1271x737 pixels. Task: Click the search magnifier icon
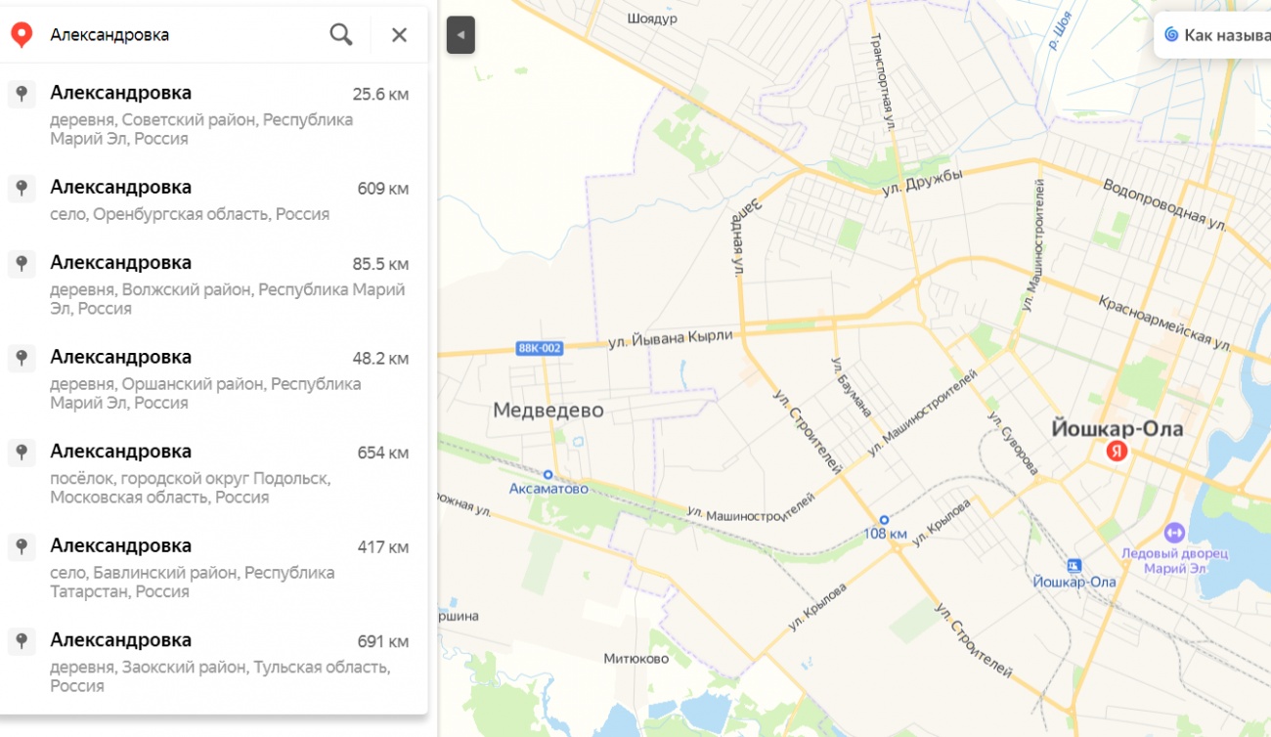coord(340,35)
